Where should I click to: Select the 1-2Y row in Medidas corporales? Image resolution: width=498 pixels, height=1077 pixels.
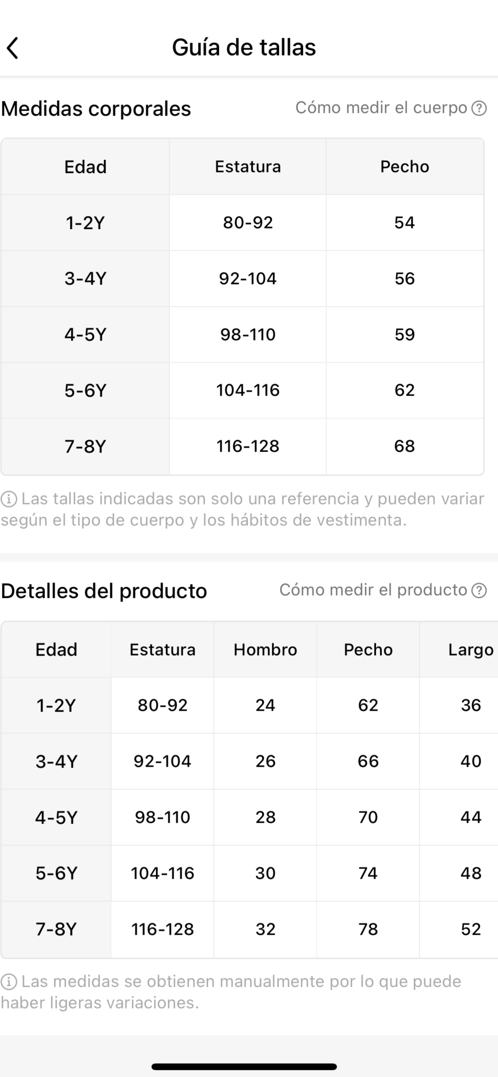(85, 223)
